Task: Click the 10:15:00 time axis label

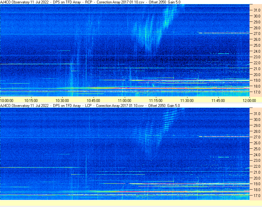Action: pyautogui.click(x=31, y=101)
